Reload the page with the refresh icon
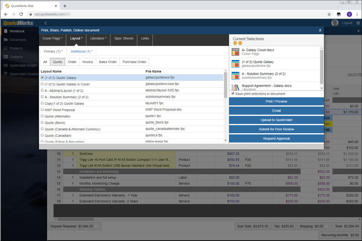 21,14
